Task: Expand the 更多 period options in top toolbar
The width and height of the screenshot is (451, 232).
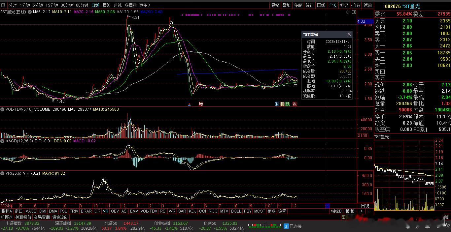Action: [145, 5]
